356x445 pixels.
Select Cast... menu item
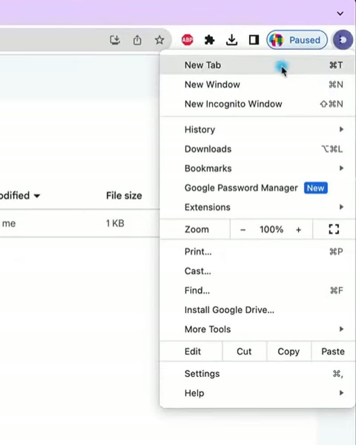258,271
